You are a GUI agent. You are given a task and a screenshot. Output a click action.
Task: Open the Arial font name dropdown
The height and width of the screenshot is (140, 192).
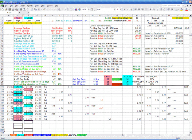click(x=115, y=10)
